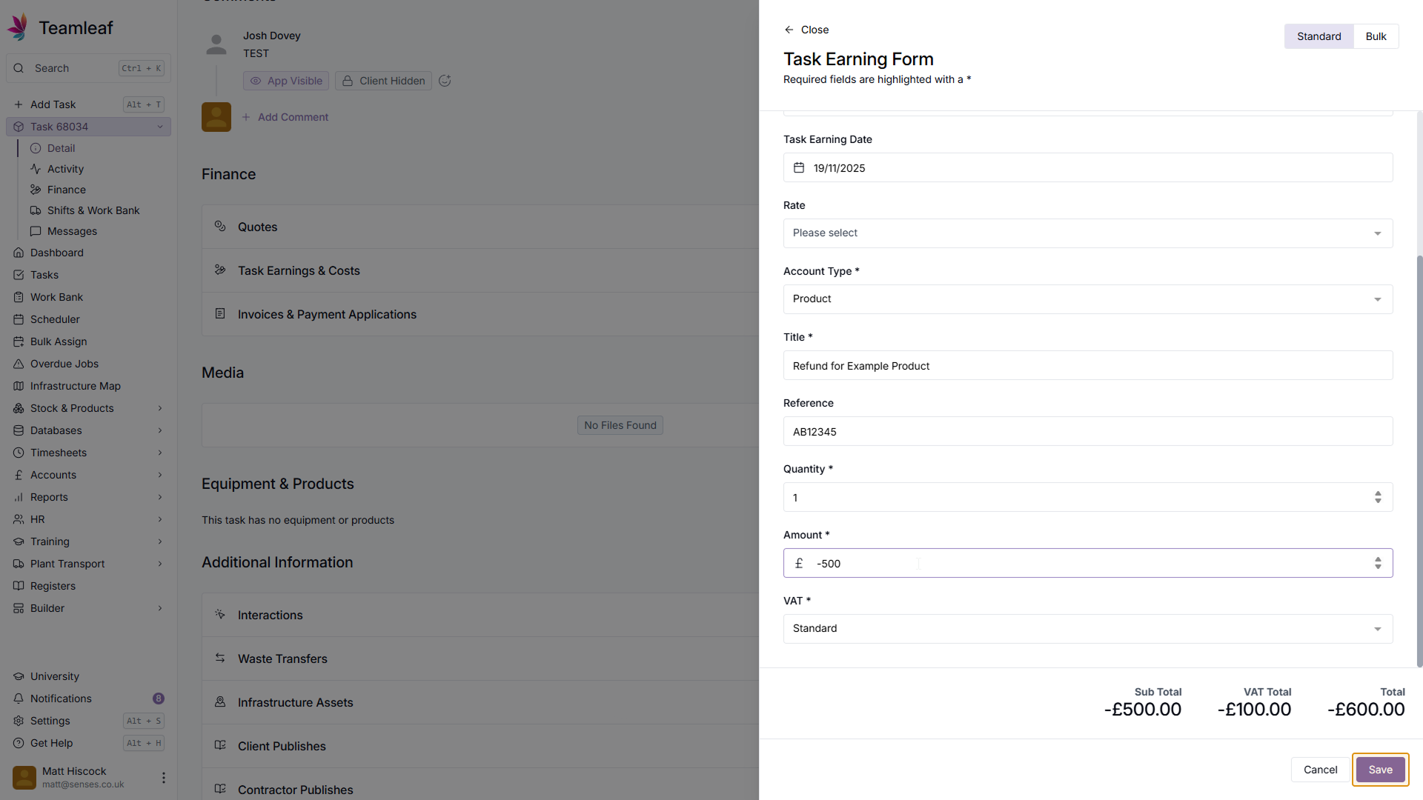Click the Infrastructure Map icon in sidebar
1423x800 pixels.
19,386
